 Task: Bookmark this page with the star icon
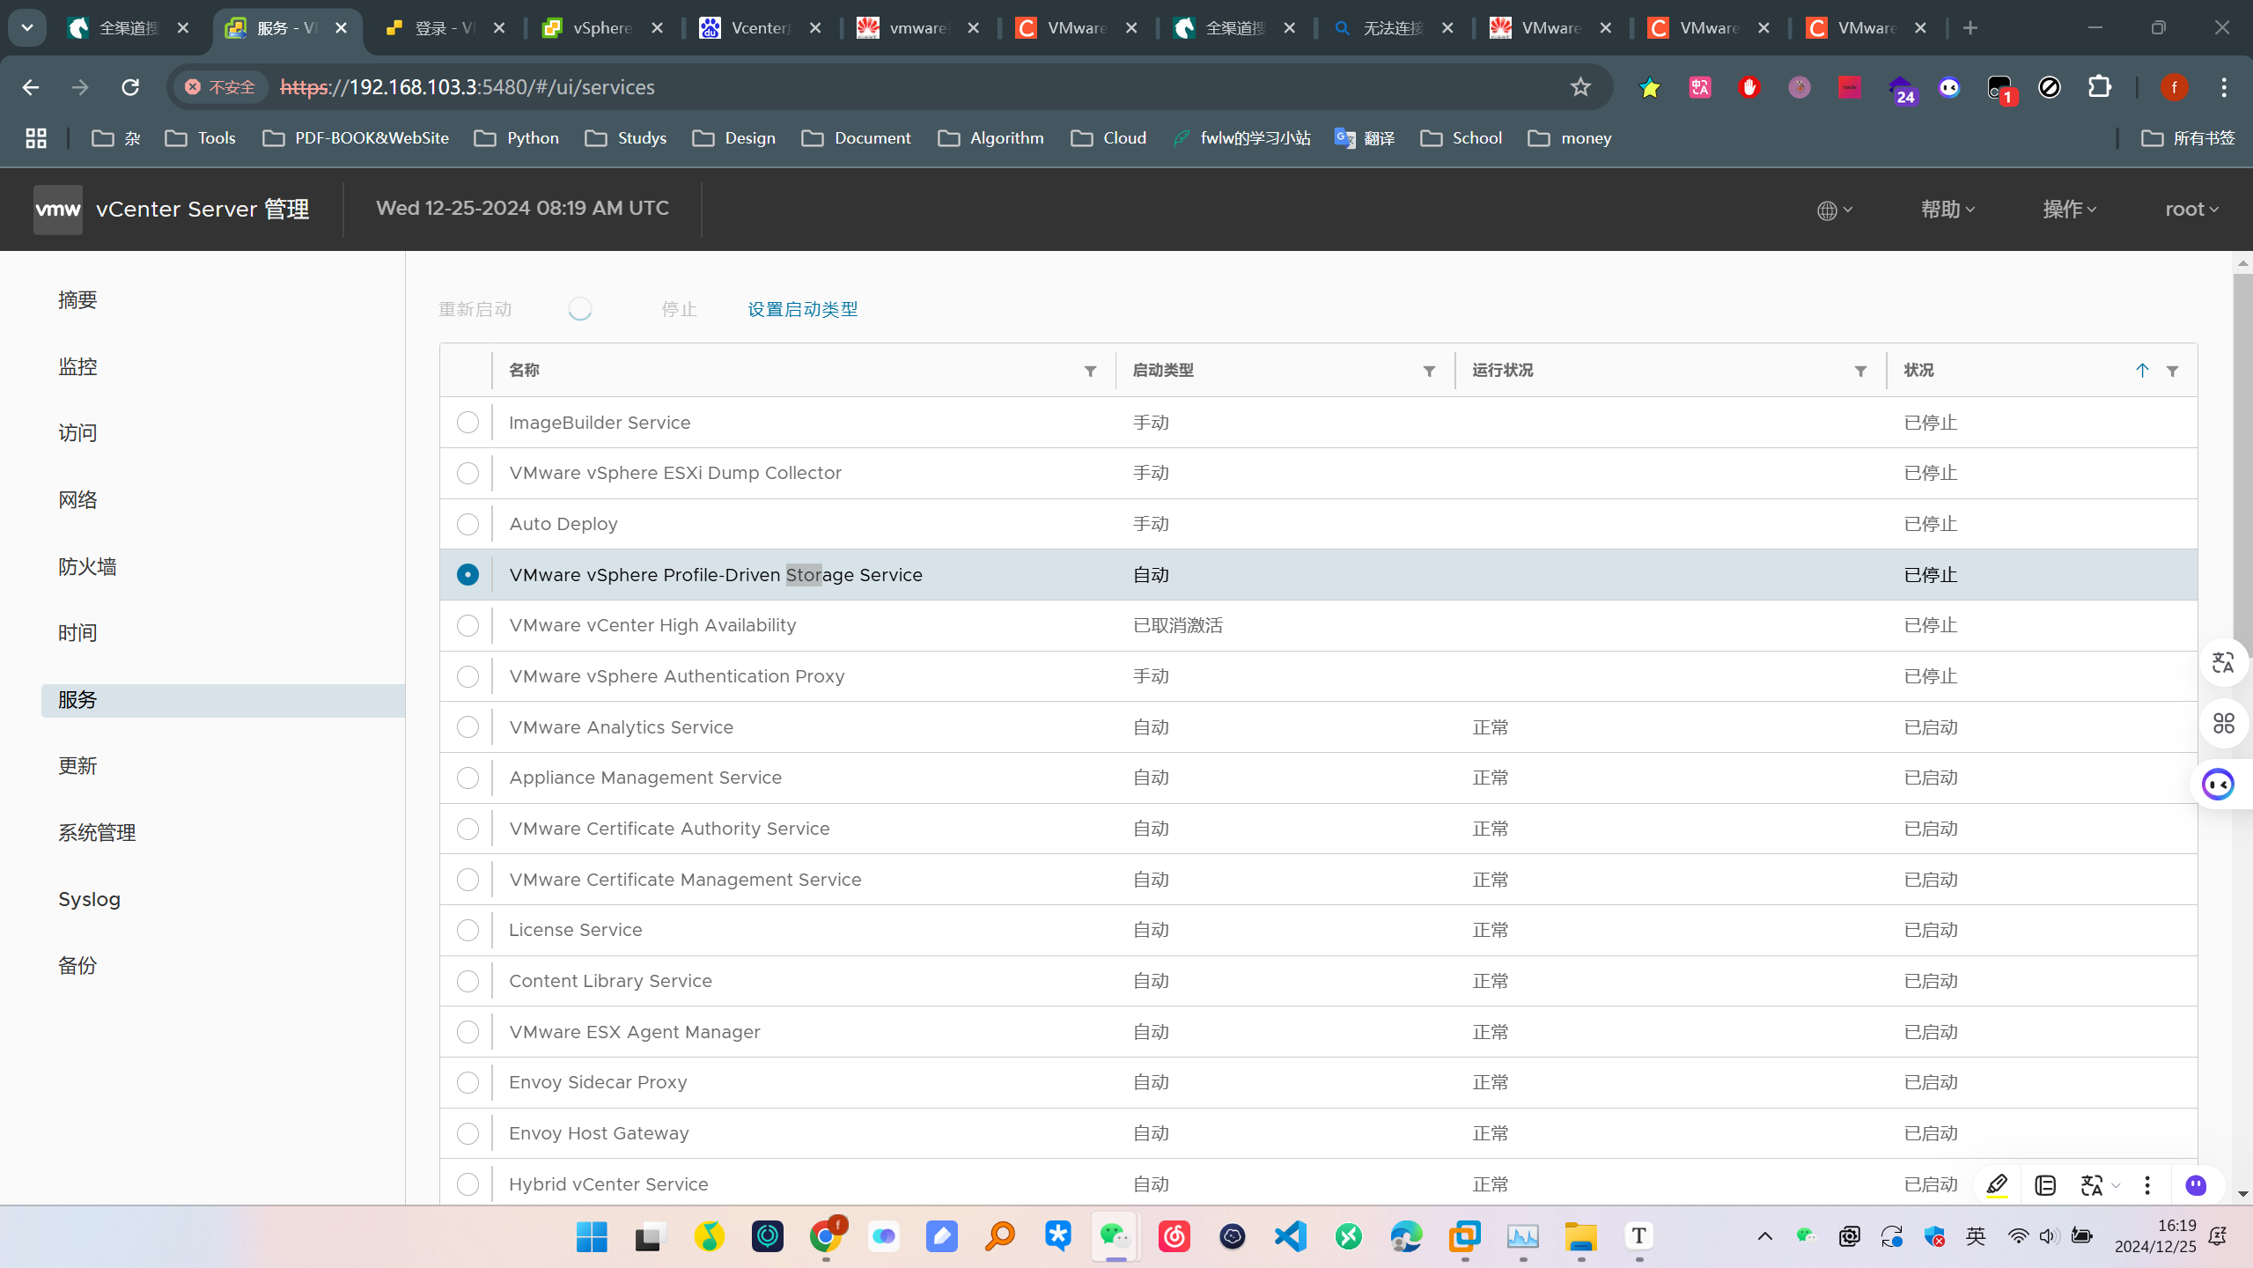pyautogui.click(x=1580, y=87)
